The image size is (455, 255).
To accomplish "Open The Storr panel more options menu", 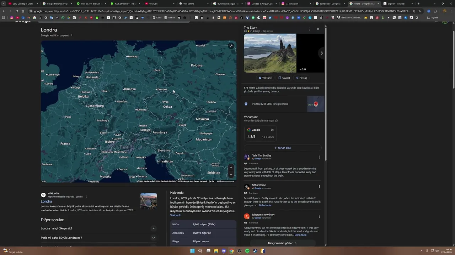I will pyautogui.click(x=309, y=29).
